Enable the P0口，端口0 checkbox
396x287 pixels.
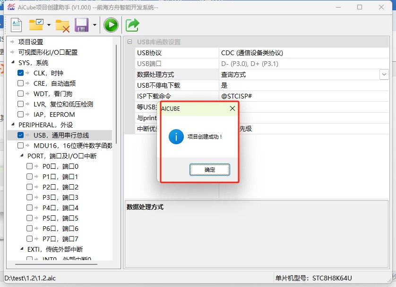[30, 166]
